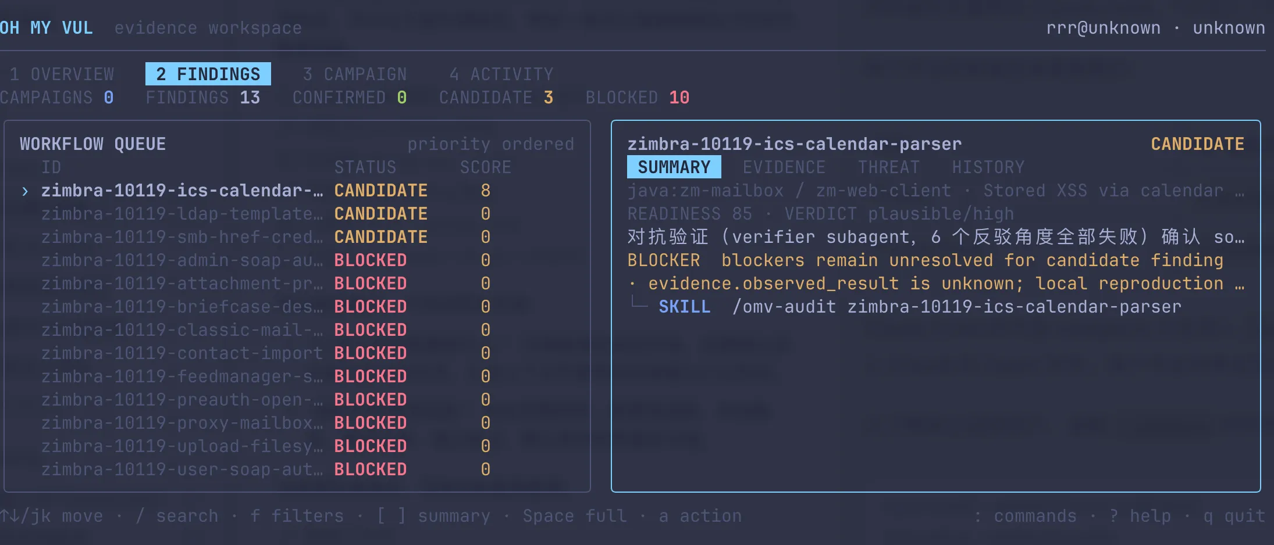Click the STATUS column header
This screenshot has height=545, width=1274.
click(x=365, y=167)
